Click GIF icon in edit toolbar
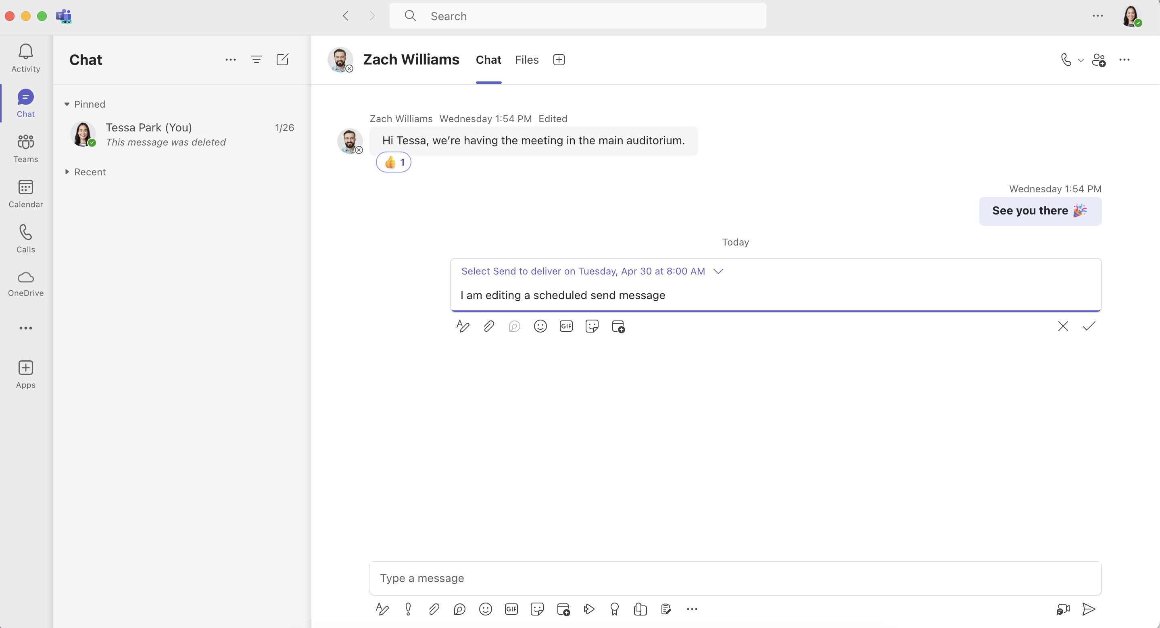Image resolution: width=1160 pixels, height=628 pixels. 566,326
